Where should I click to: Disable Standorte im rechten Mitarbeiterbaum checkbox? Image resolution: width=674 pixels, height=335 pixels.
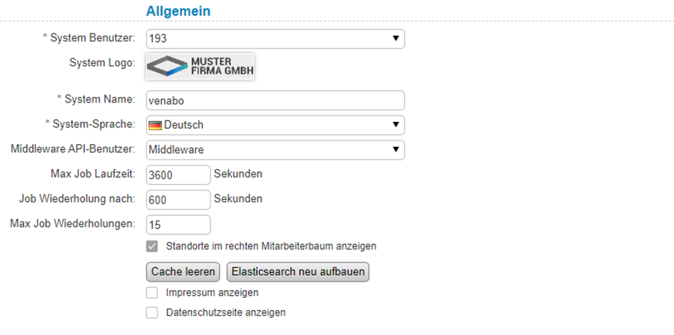click(152, 247)
